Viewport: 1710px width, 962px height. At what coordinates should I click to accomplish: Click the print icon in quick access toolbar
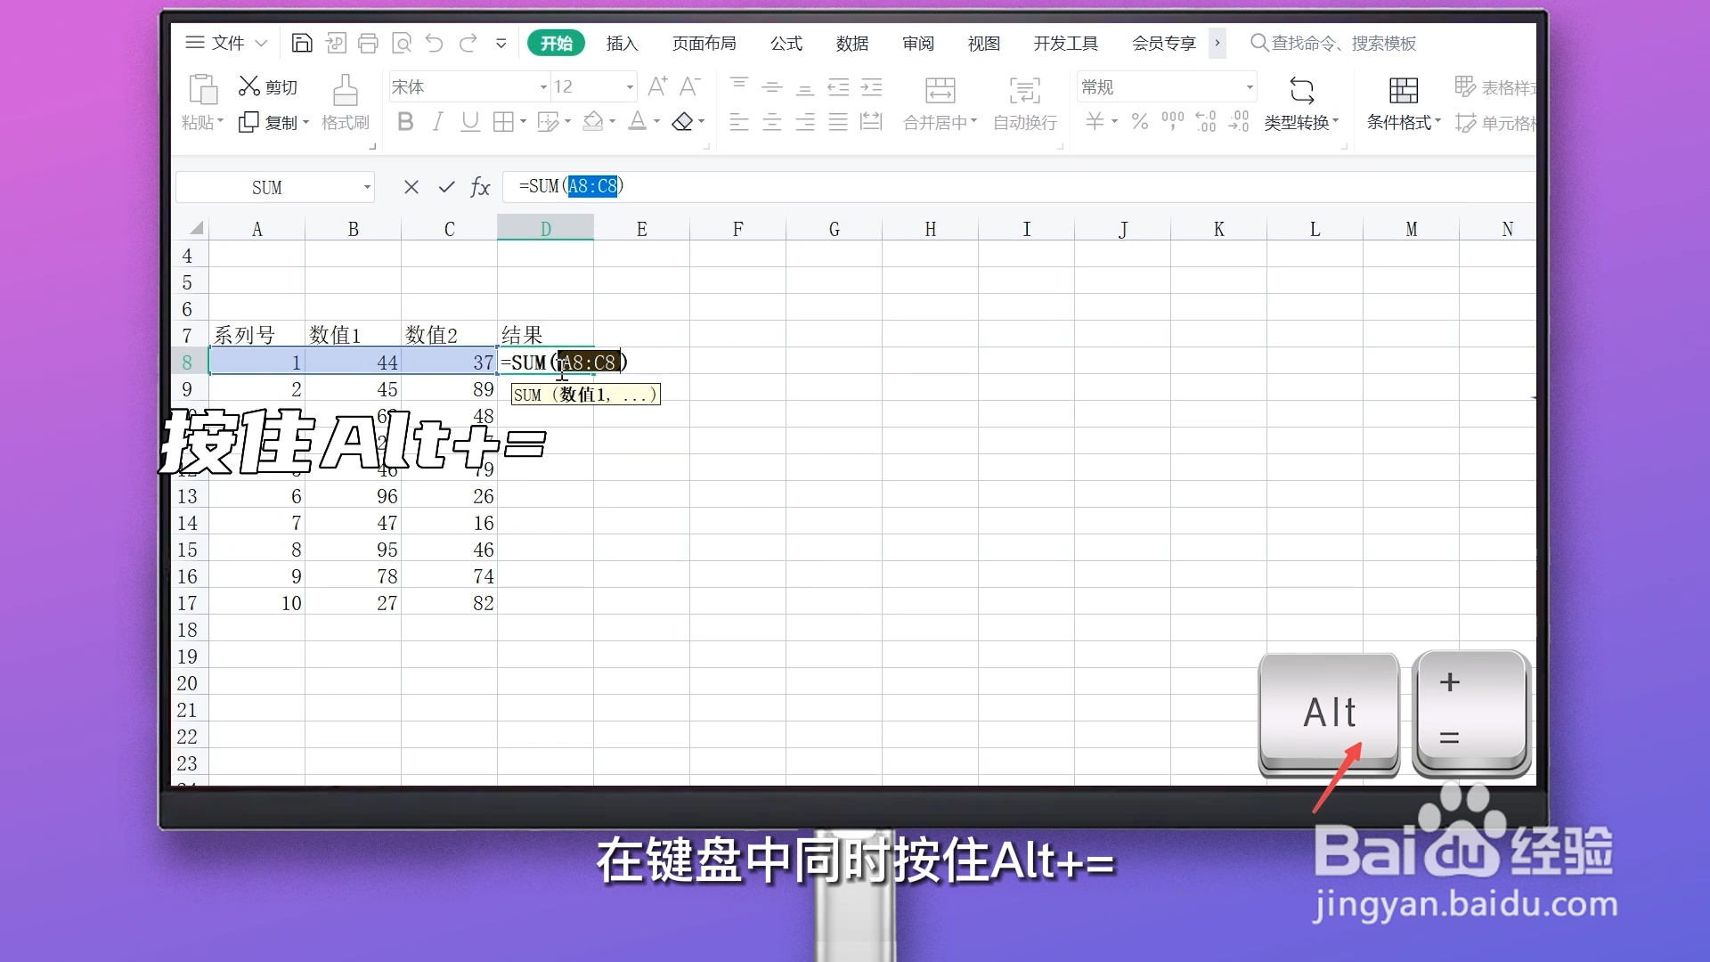coord(369,42)
